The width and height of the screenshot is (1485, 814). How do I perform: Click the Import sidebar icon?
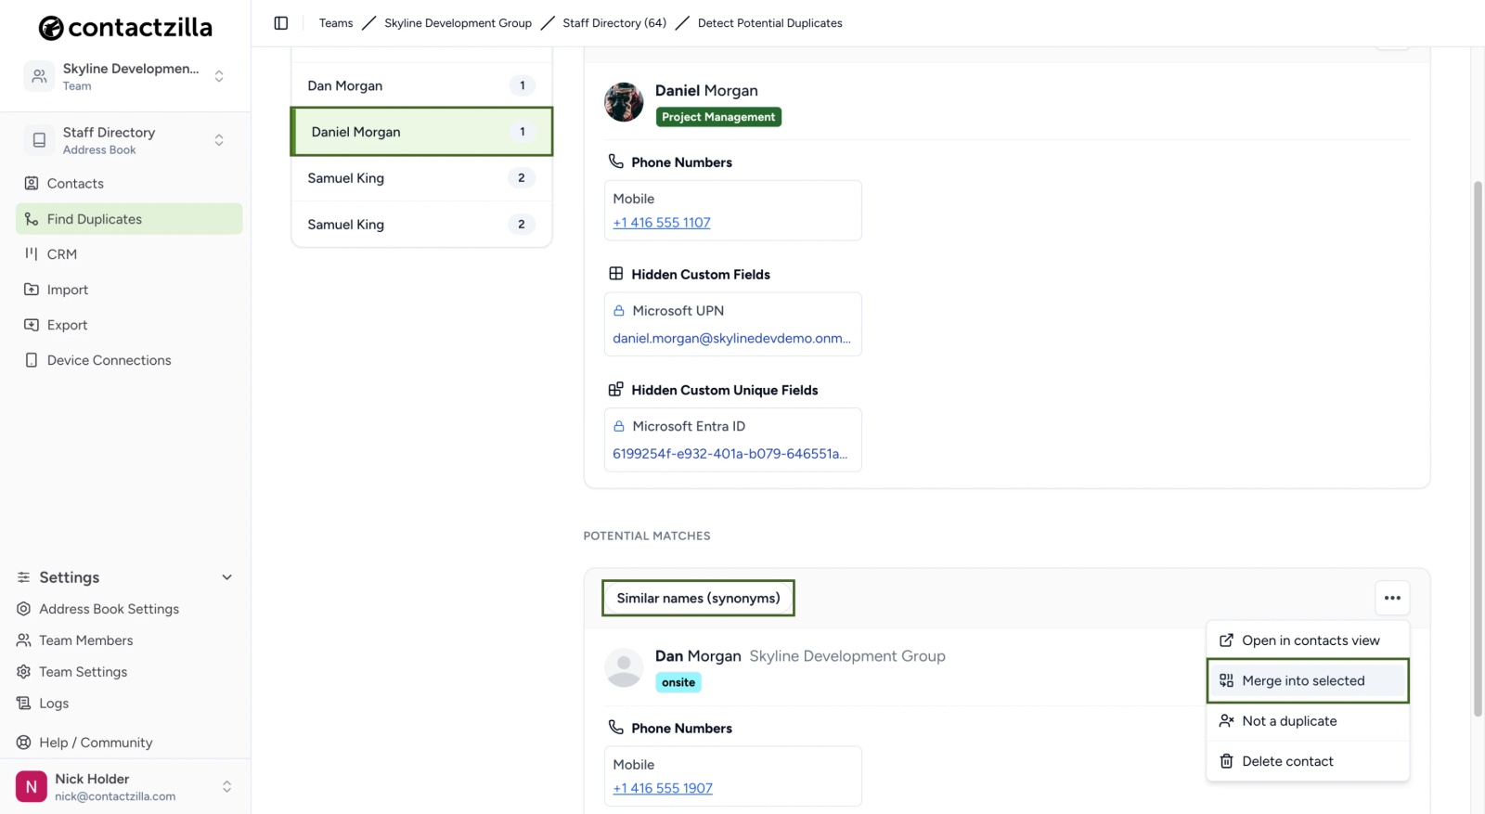click(32, 290)
